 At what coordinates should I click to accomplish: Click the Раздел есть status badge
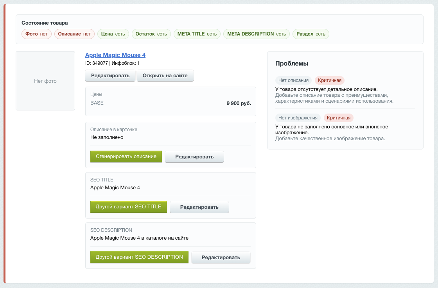pos(311,34)
